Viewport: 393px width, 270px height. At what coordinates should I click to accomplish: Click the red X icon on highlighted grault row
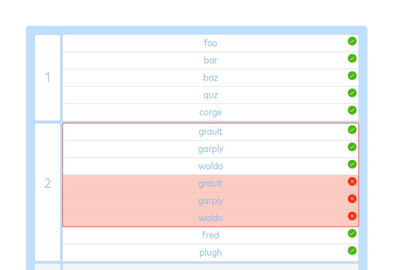(x=352, y=182)
